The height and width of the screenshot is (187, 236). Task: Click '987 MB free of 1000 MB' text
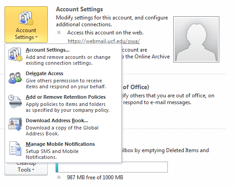95,177
